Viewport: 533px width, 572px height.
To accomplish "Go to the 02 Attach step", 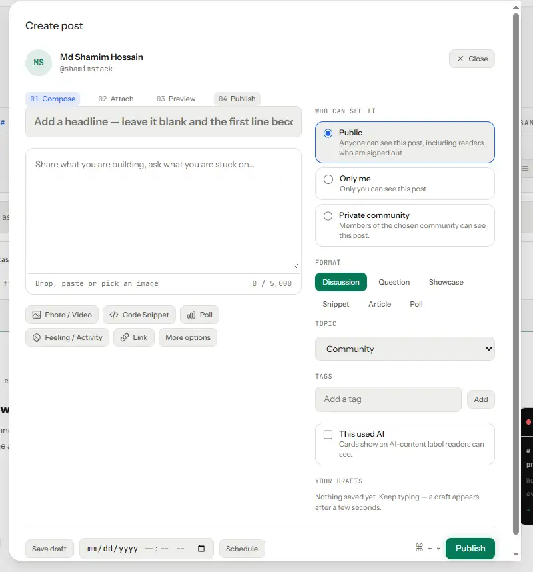I will 115,99.
